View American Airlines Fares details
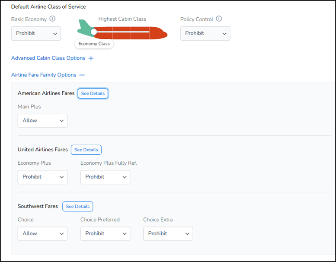This screenshot has width=336, height=262. point(93,93)
